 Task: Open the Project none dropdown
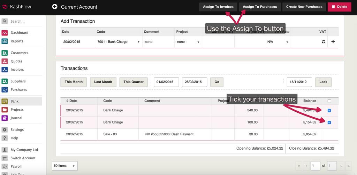pos(188,42)
